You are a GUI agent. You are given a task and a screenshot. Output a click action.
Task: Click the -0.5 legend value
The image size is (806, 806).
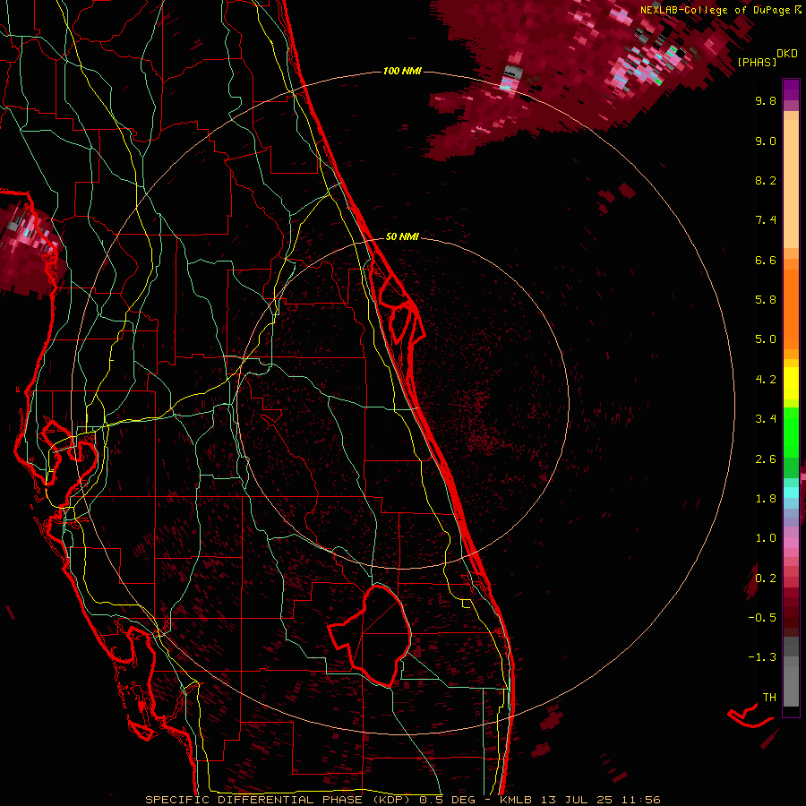pos(762,618)
